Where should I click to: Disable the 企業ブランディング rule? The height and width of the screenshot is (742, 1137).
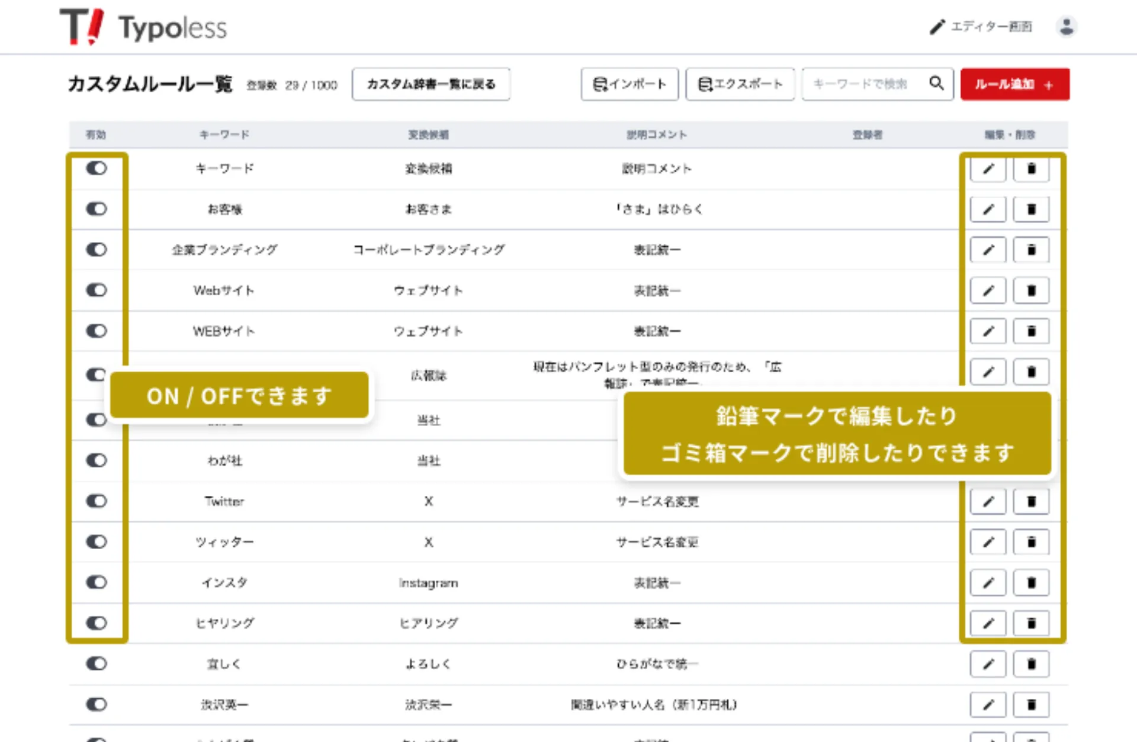(97, 250)
